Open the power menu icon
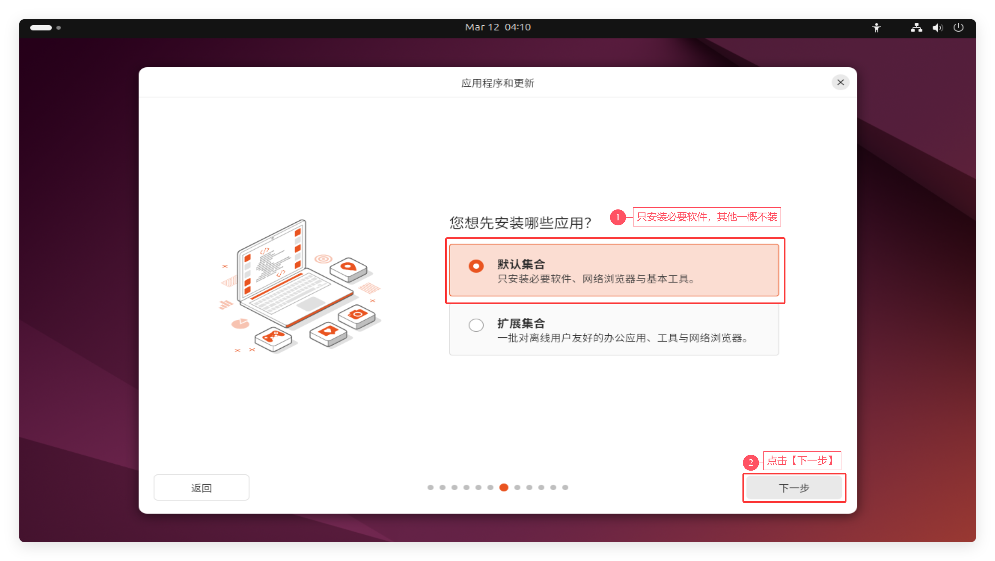This screenshot has width=995, height=561. [x=958, y=28]
